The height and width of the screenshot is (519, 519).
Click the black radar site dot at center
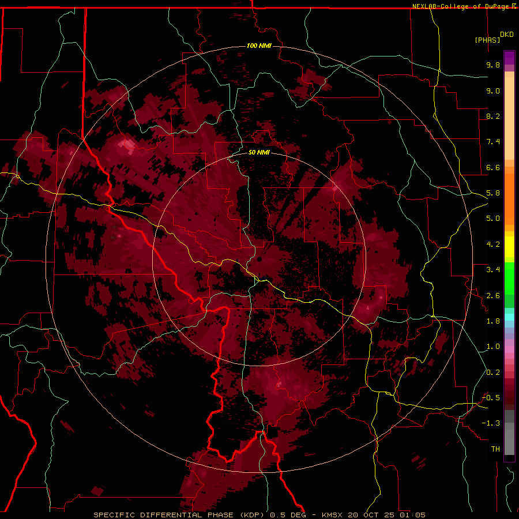click(259, 259)
